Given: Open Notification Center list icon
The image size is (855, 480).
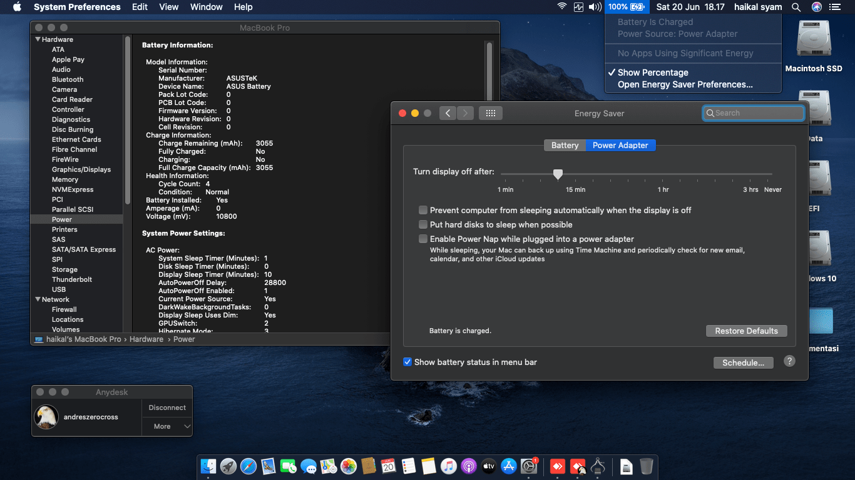Looking at the screenshot, I should (x=834, y=7).
